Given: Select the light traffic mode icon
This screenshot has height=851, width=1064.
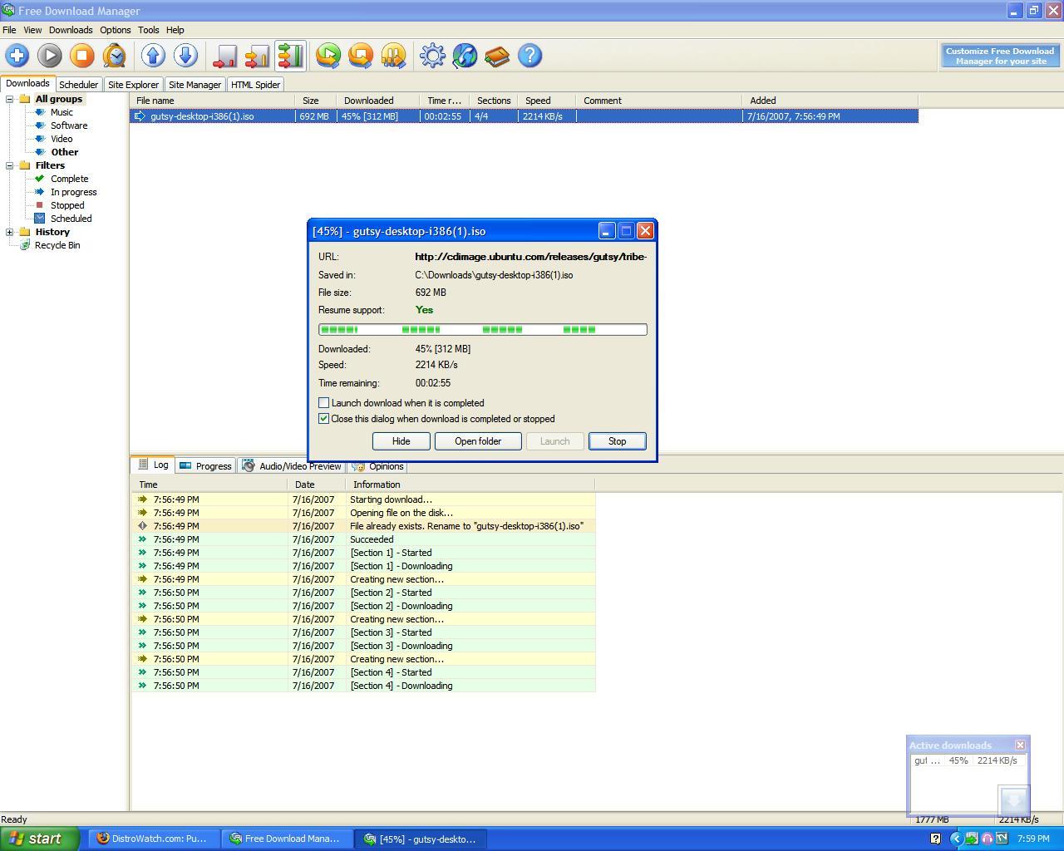Looking at the screenshot, I should coord(224,56).
